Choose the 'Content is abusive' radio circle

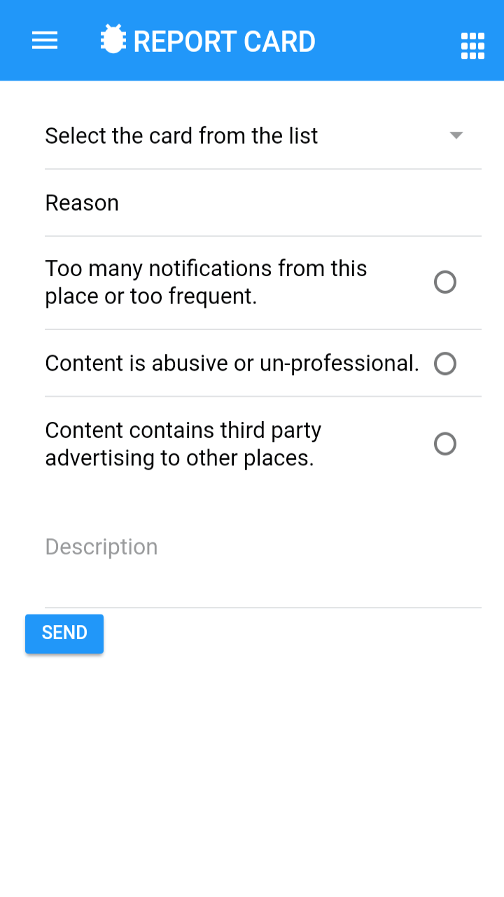click(445, 364)
